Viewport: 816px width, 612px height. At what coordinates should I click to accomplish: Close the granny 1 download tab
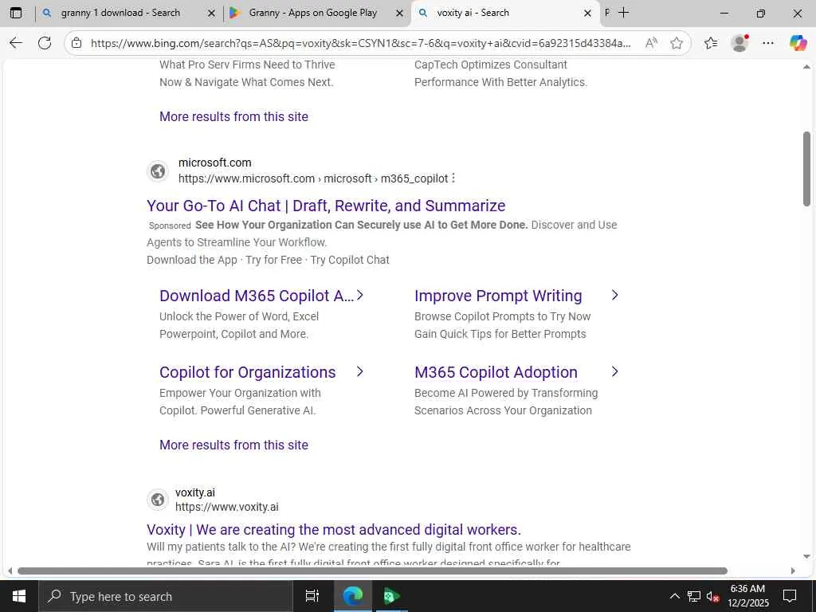click(211, 14)
